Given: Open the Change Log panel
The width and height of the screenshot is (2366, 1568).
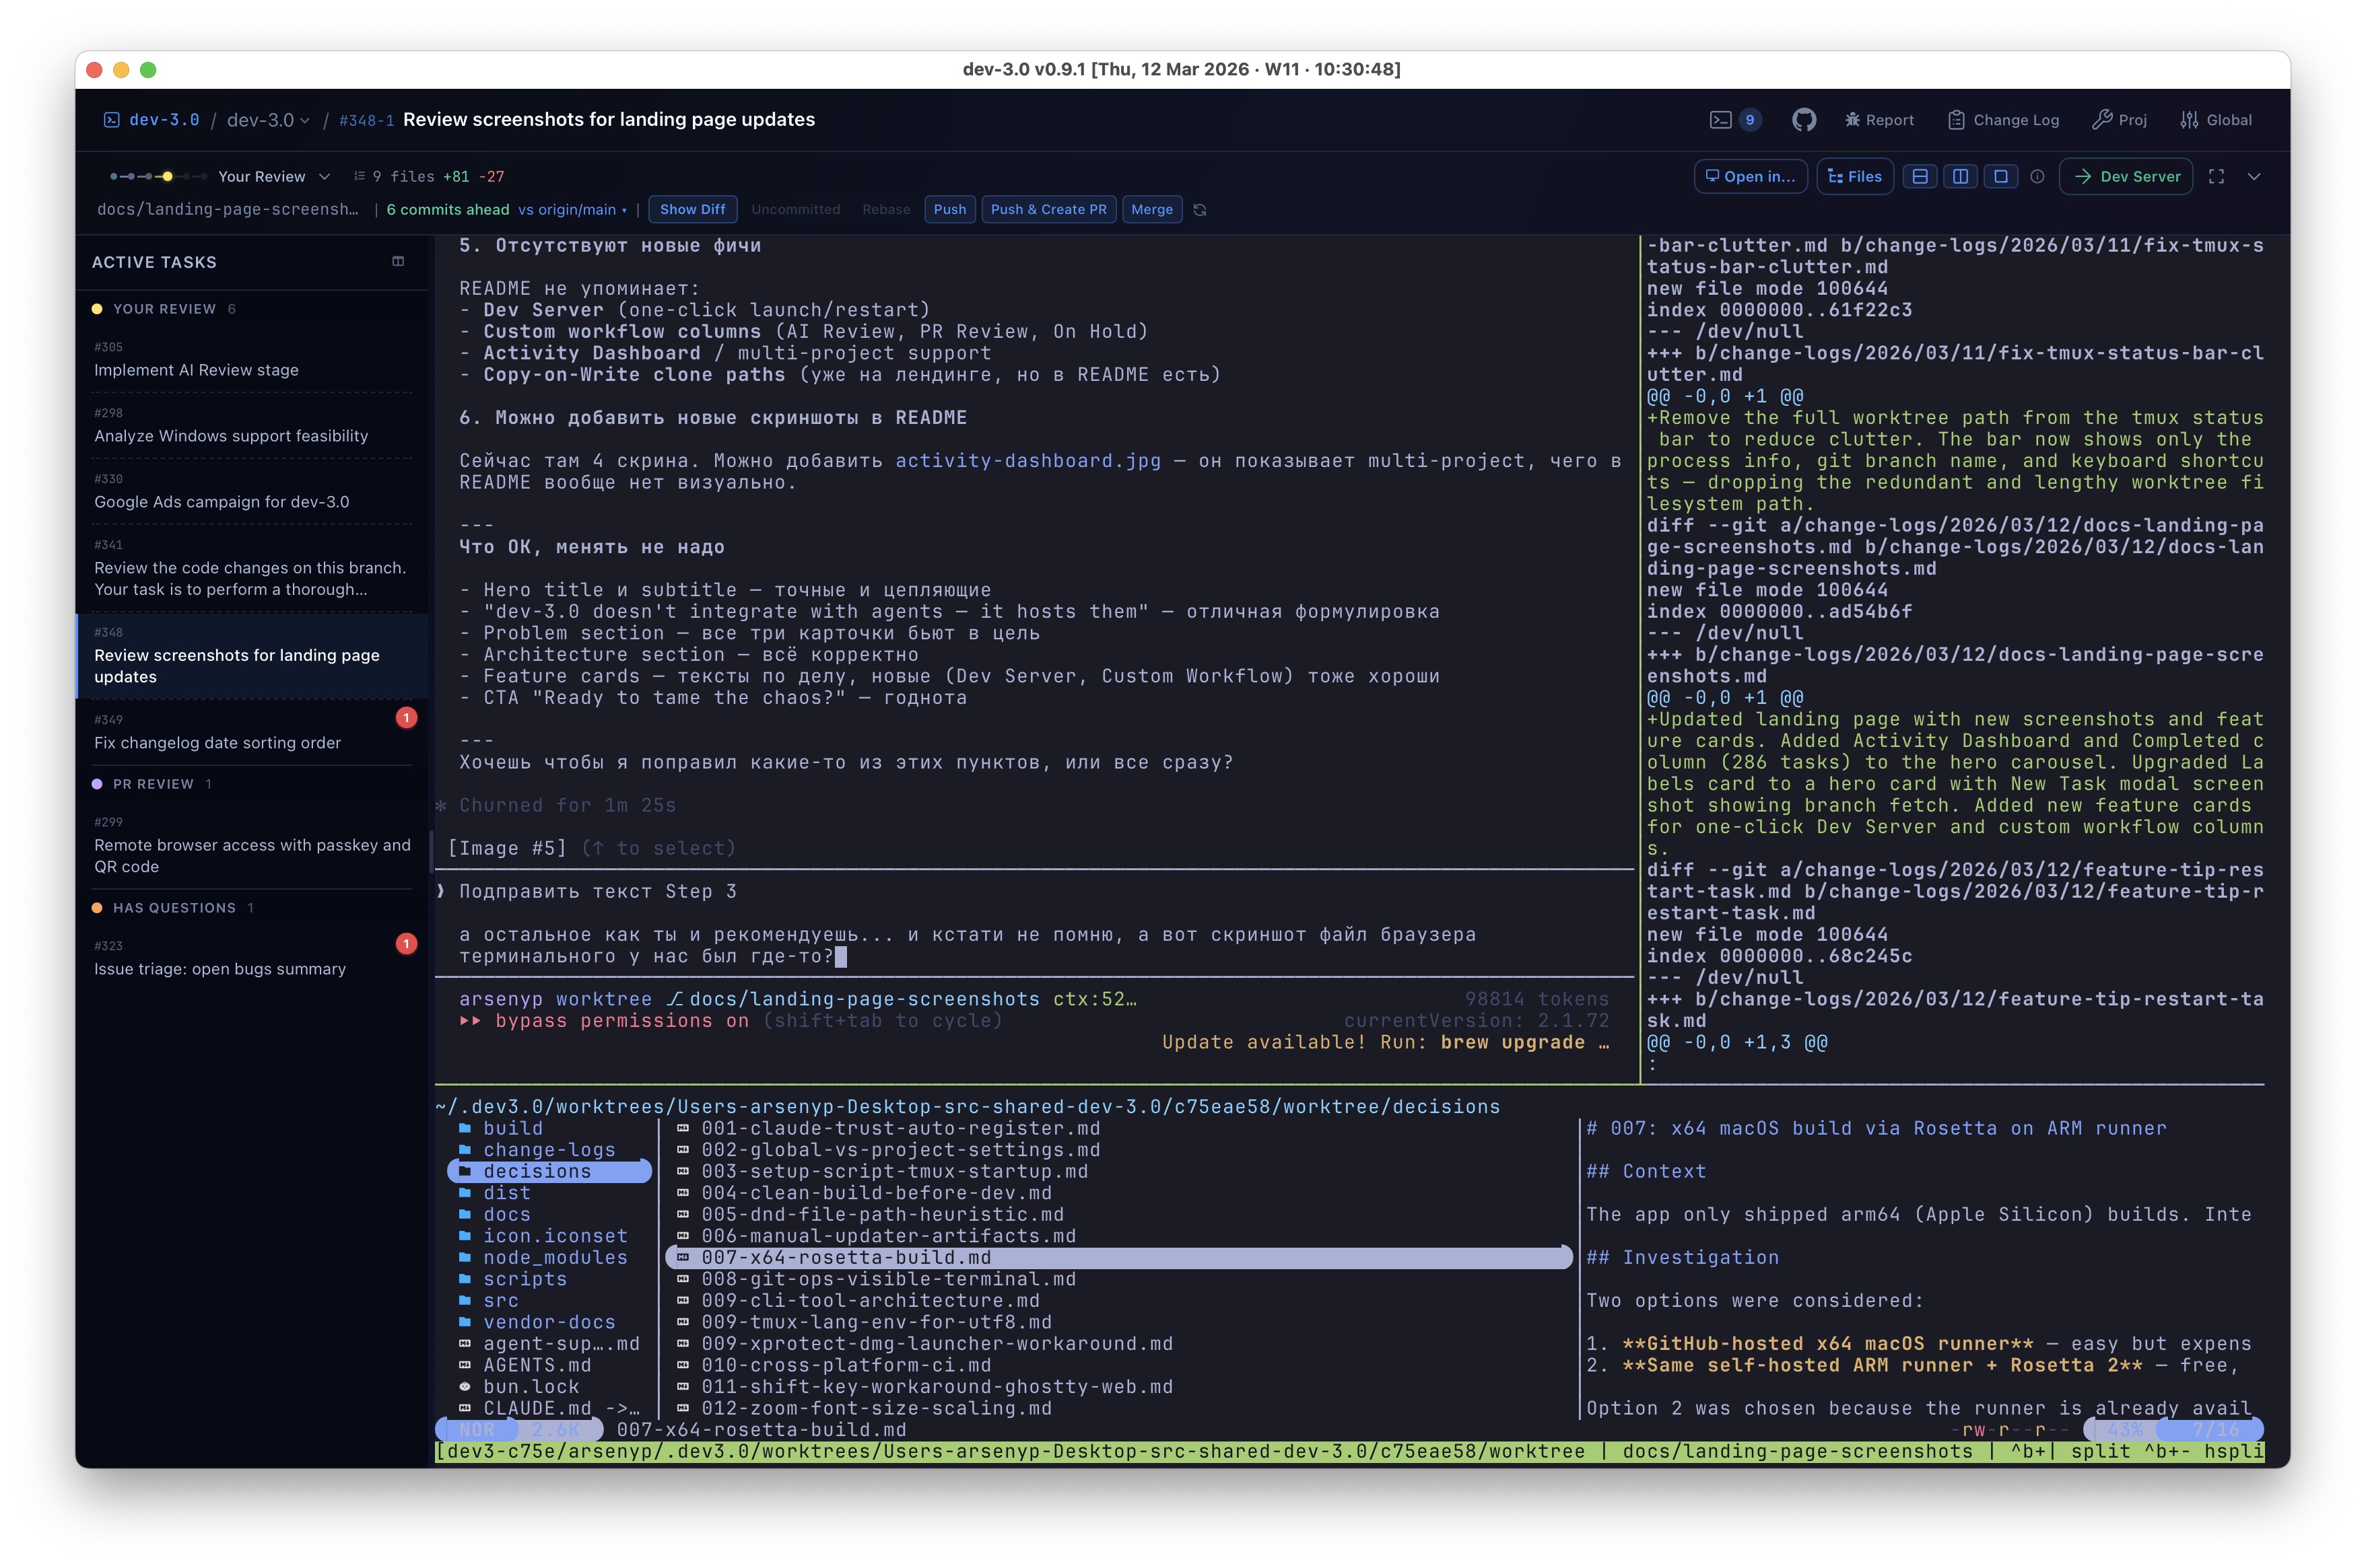Looking at the screenshot, I should coord(2004,119).
